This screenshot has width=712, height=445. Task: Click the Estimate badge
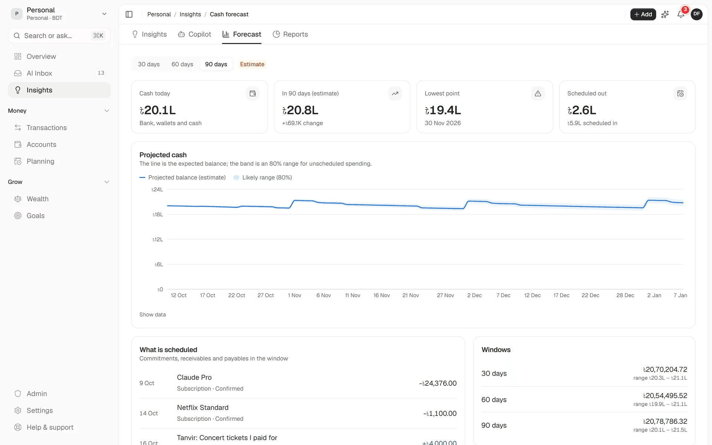click(x=252, y=64)
